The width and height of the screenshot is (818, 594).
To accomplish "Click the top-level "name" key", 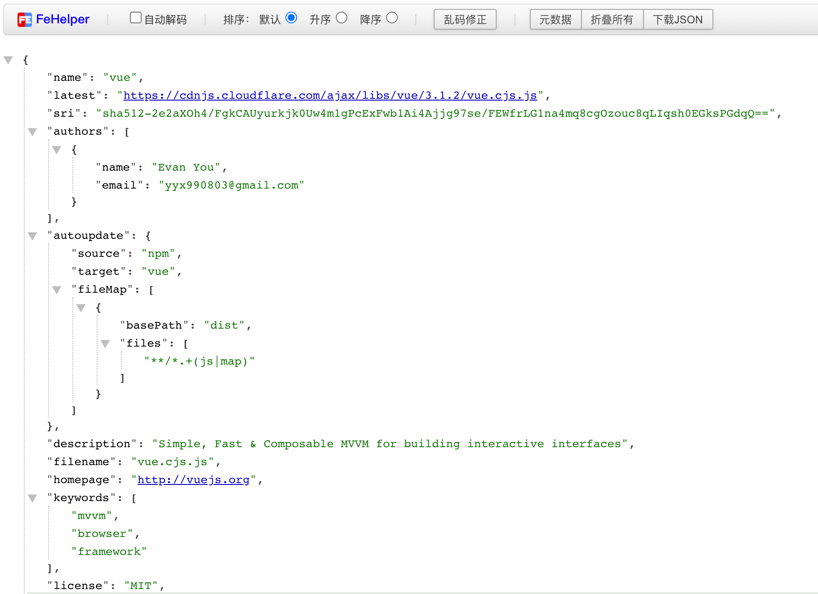I will (67, 78).
